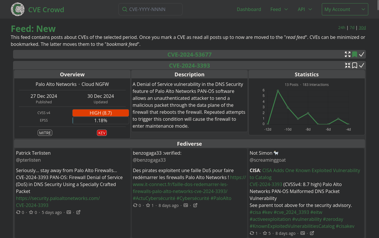This screenshot has width=379, height=238.
Task: Mark CVE-2024-53677 as read
Action: click(362, 54)
